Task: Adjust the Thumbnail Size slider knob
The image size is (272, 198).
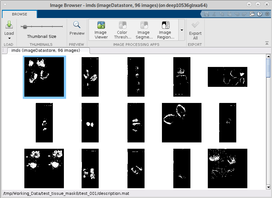Action: 25,27
